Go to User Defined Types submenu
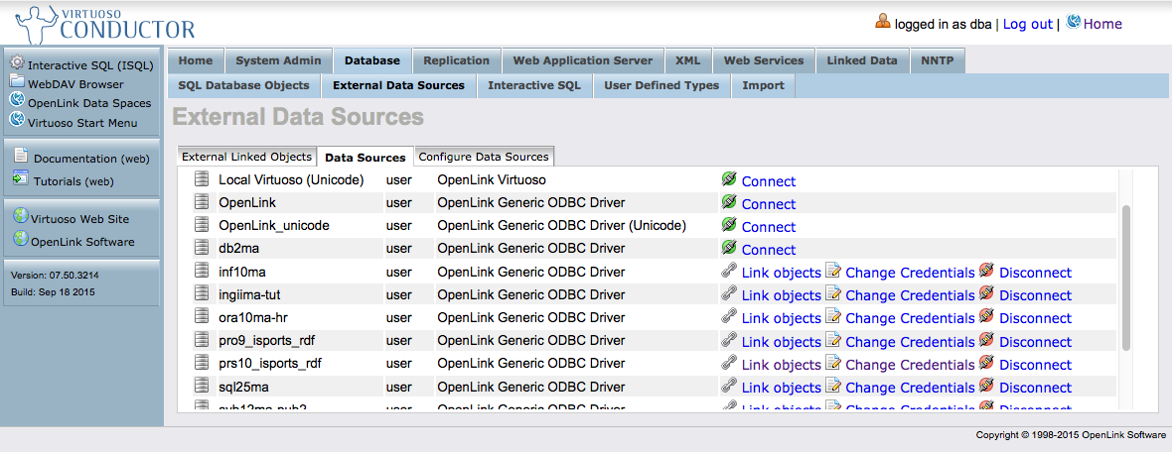1172x452 pixels. [x=661, y=85]
